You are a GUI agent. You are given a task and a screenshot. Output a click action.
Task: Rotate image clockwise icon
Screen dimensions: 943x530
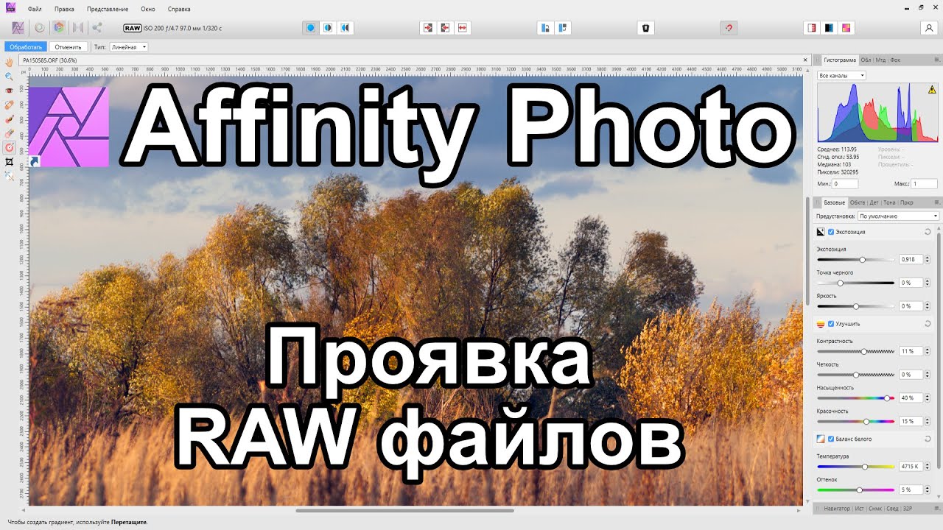(x=563, y=28)
